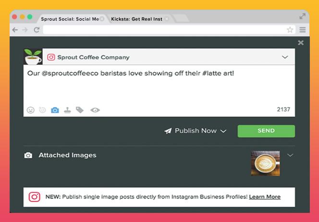
Task: Toggle the eye preview icon
Action: click(x=95, y=110)
